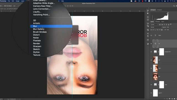Open the Help menu
The image size is (177, 100).
(x=63, y=1)
